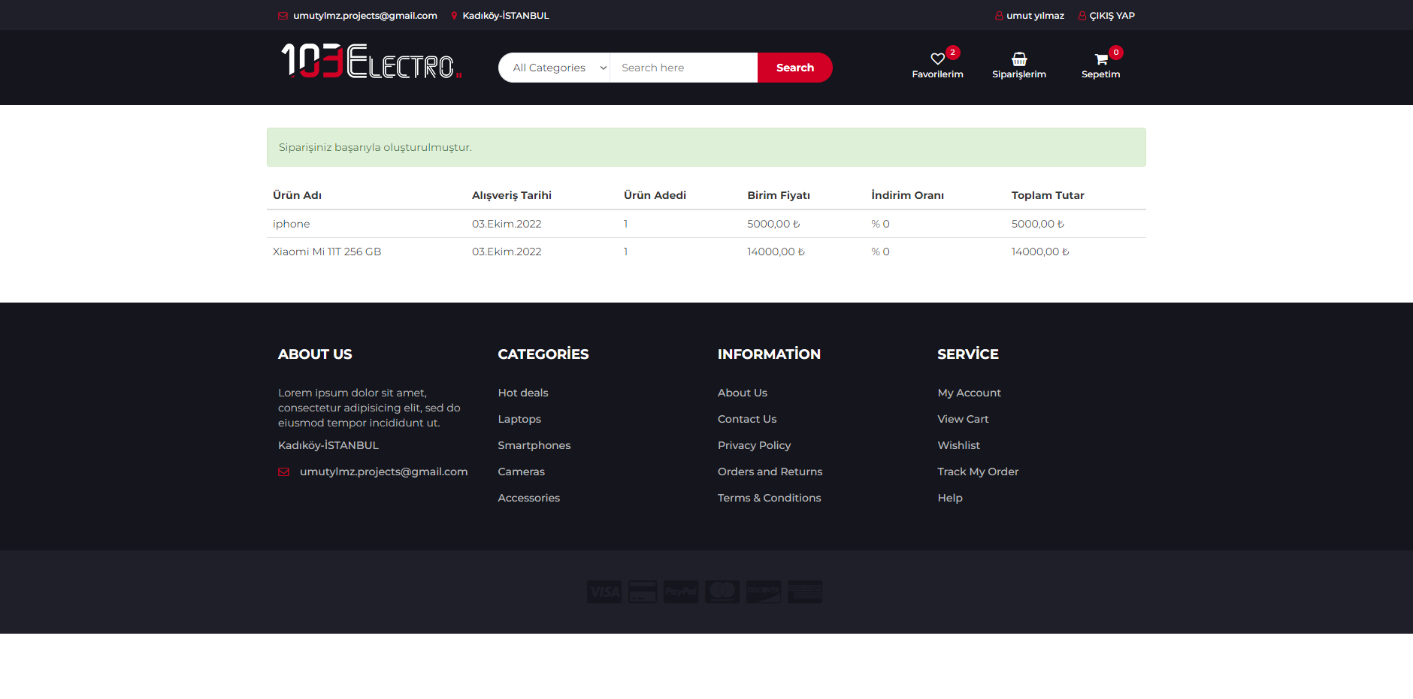Open the Sepetim shopping cart icon

pyautogui.click(x=1100, y=59)
